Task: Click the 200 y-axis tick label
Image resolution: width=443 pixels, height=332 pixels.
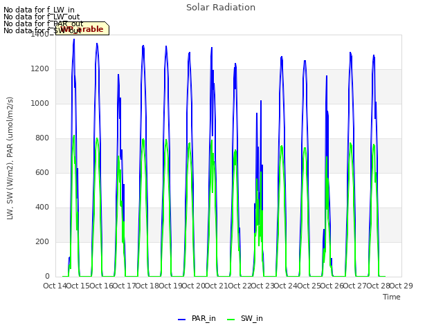Action: point(42,242)
